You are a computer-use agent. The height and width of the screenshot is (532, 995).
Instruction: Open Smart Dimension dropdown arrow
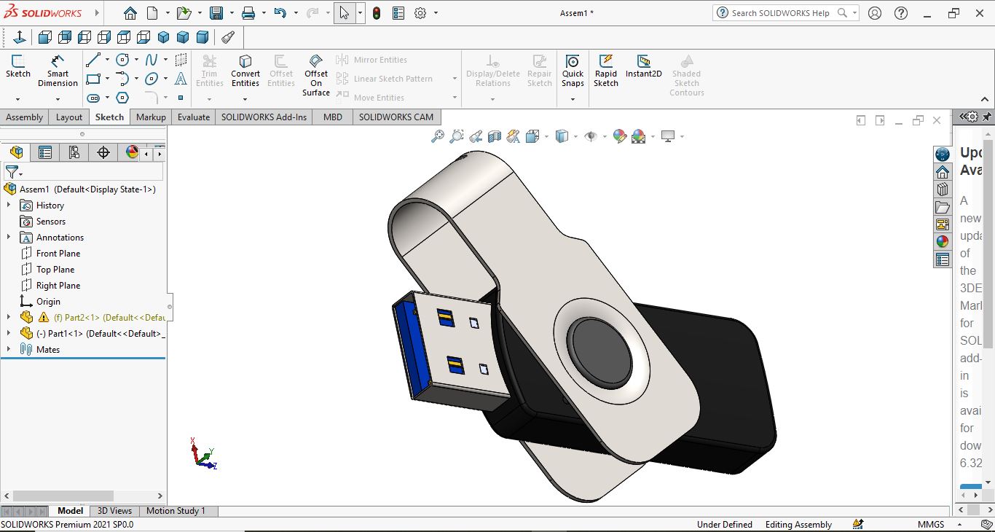coord(58,99)
